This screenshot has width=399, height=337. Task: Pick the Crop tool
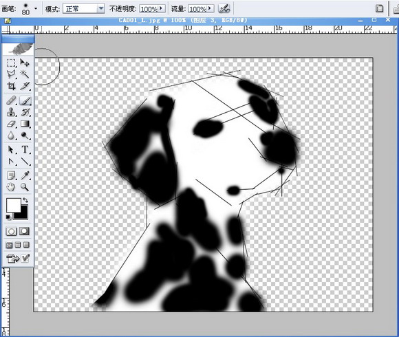[x=11, y=86]
